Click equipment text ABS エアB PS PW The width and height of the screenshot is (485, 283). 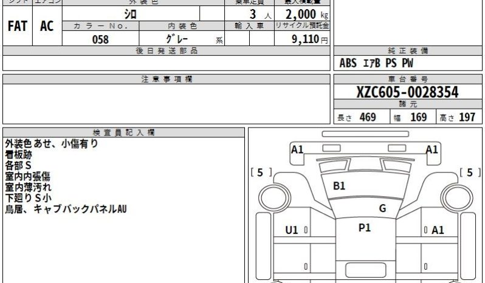376,63
